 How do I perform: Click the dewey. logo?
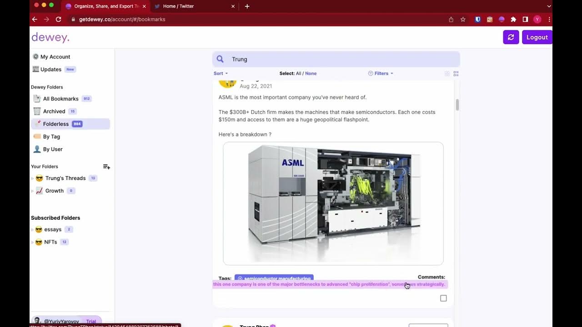pyautogui.click(x=50, y=37)
